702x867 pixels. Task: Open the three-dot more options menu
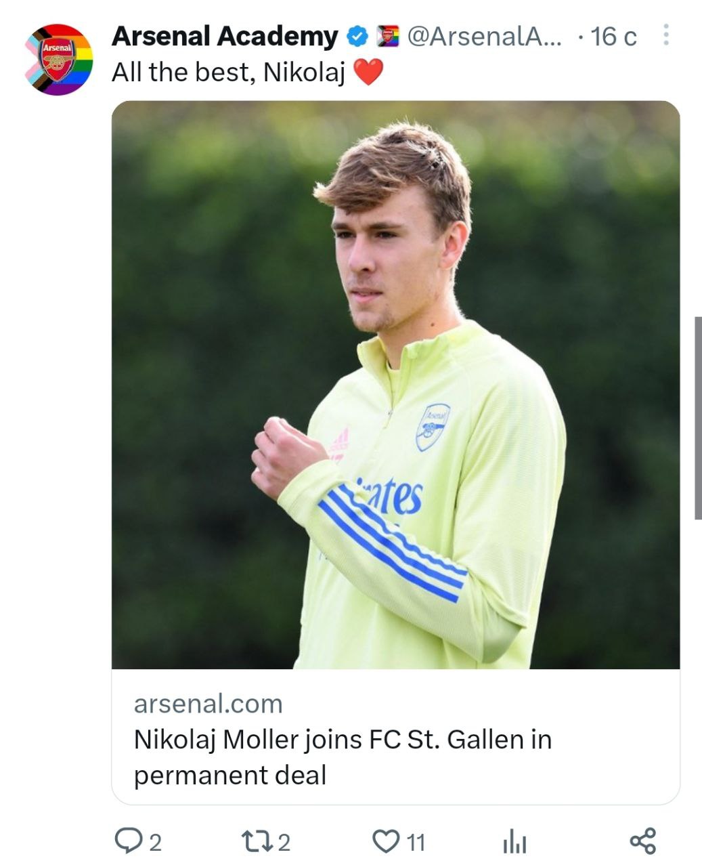[x=665, y=35]
